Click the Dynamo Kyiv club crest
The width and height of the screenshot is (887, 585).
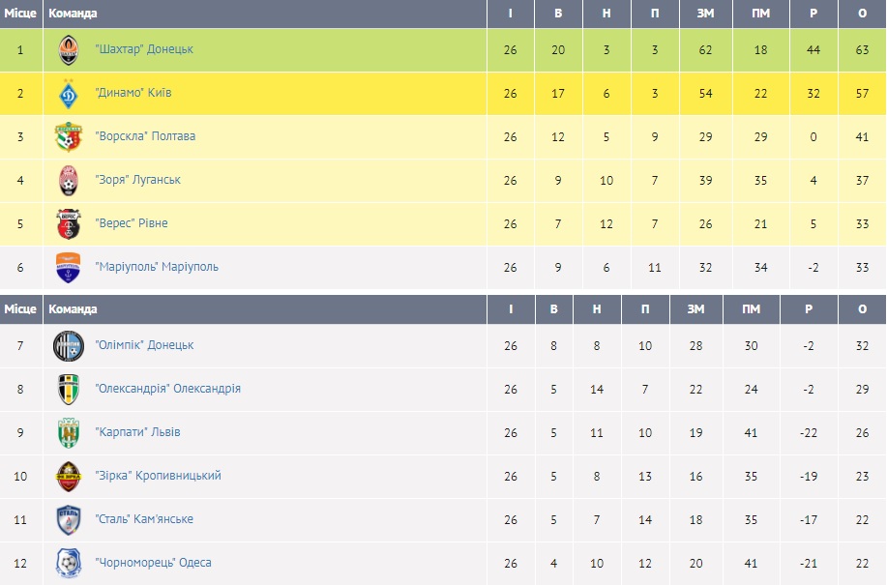tap(68, 93)
